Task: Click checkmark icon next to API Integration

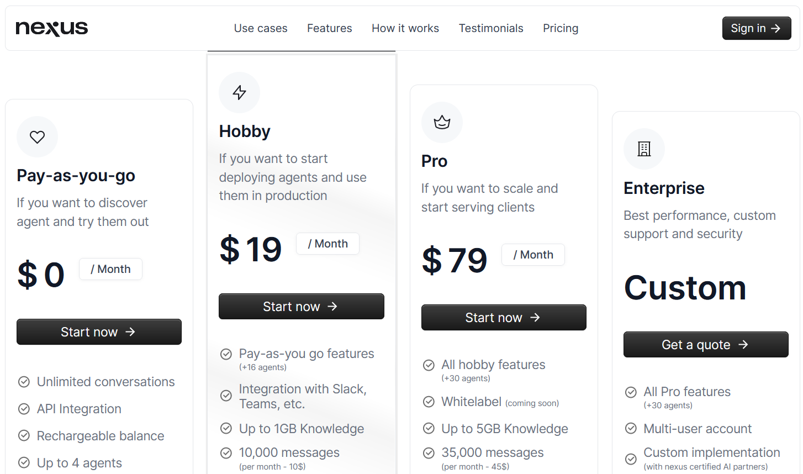Action: 24,409
